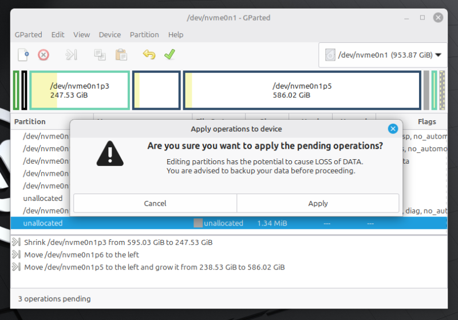The height and width of the screenshot is (320, 458).
Task: Open the GParted menu
Action: click(29, 34)
